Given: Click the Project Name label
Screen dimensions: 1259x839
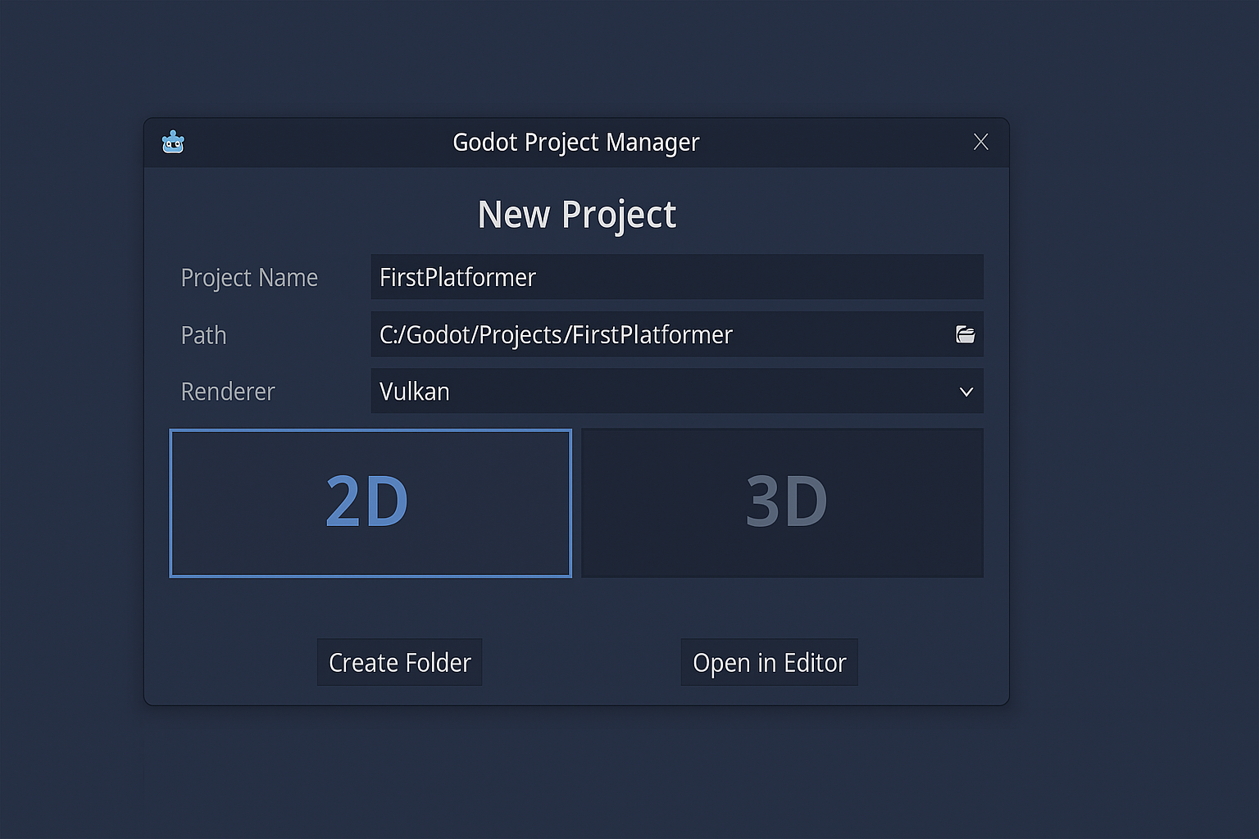Looking at the screenshot, I should click(249, 277).
